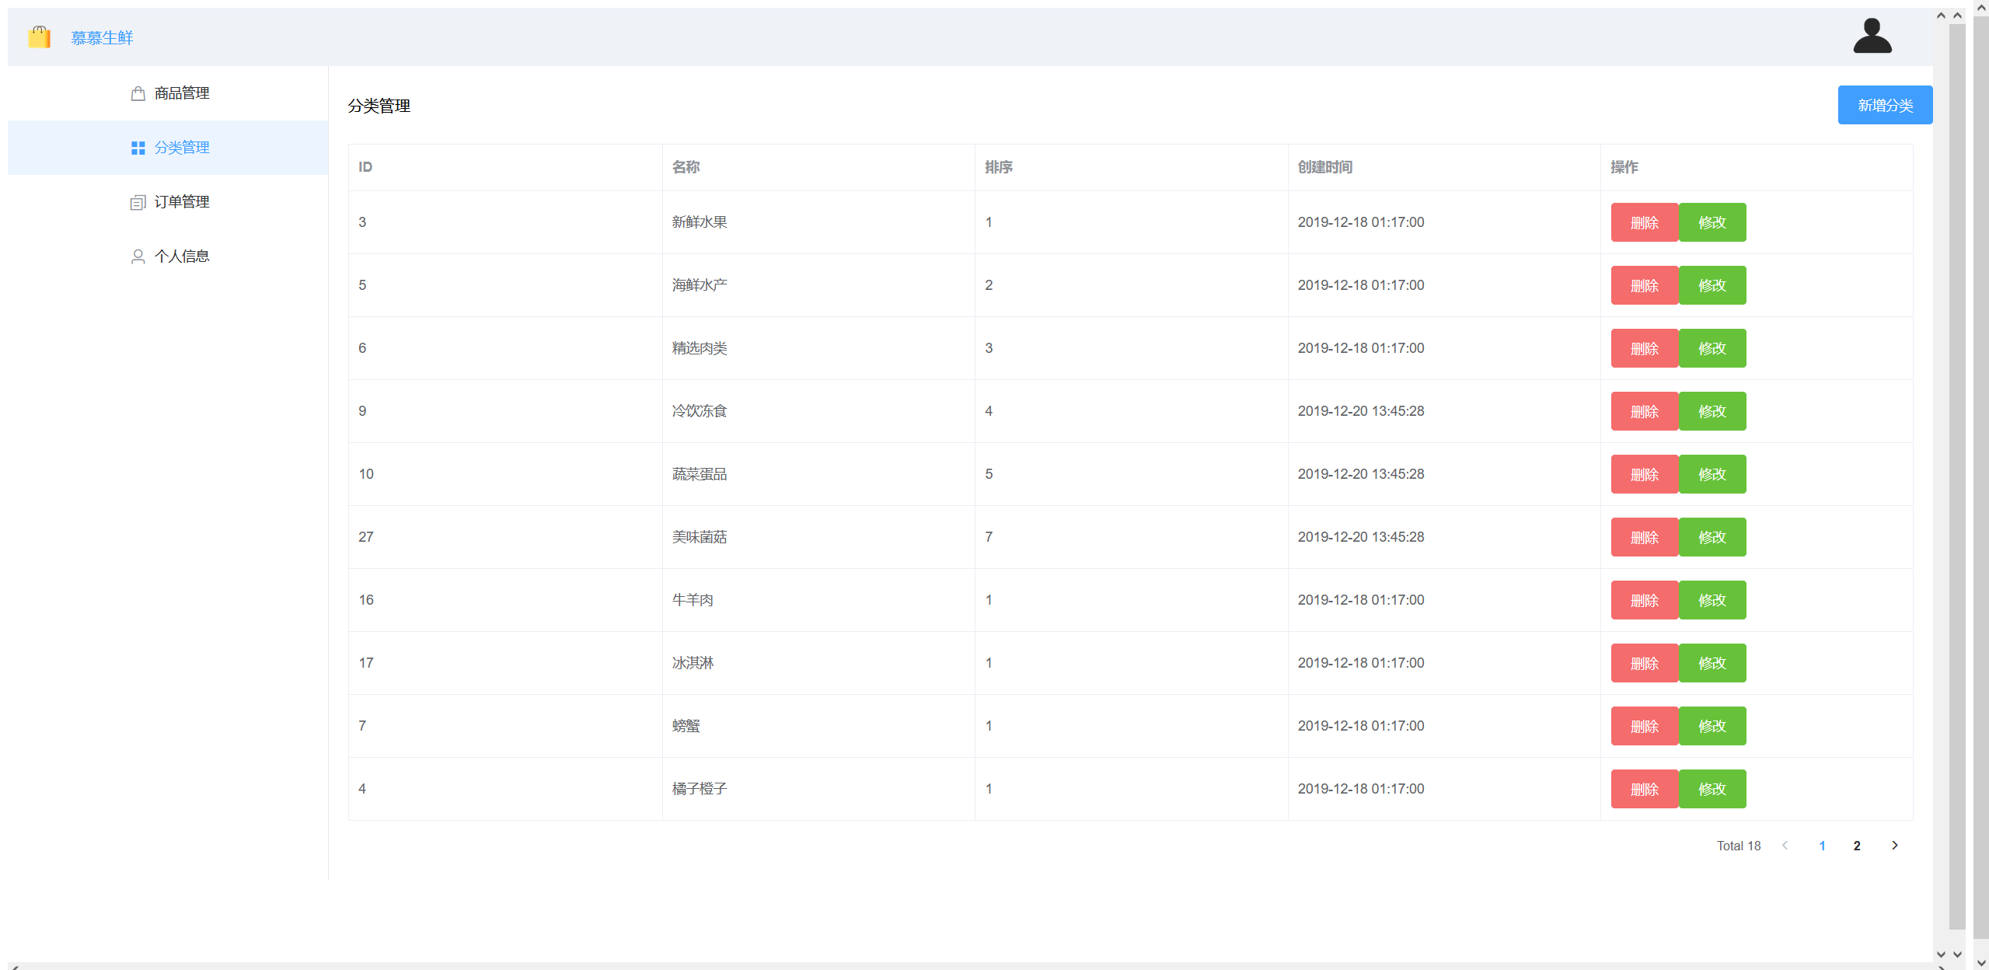Screen dimensions: 1989x970
Task: Delete the 精选肉类 category
Action: [1645, 348]
